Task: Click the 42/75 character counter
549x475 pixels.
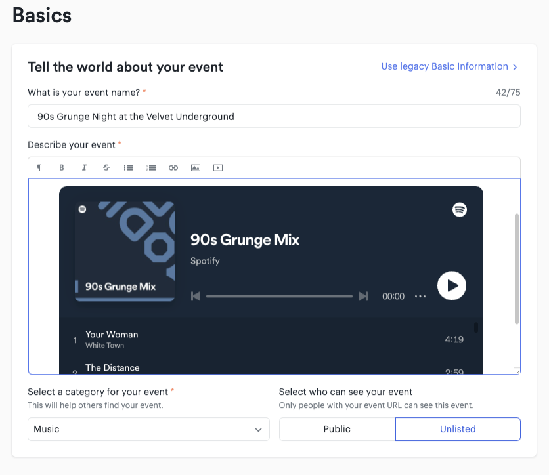Action: 508,93
